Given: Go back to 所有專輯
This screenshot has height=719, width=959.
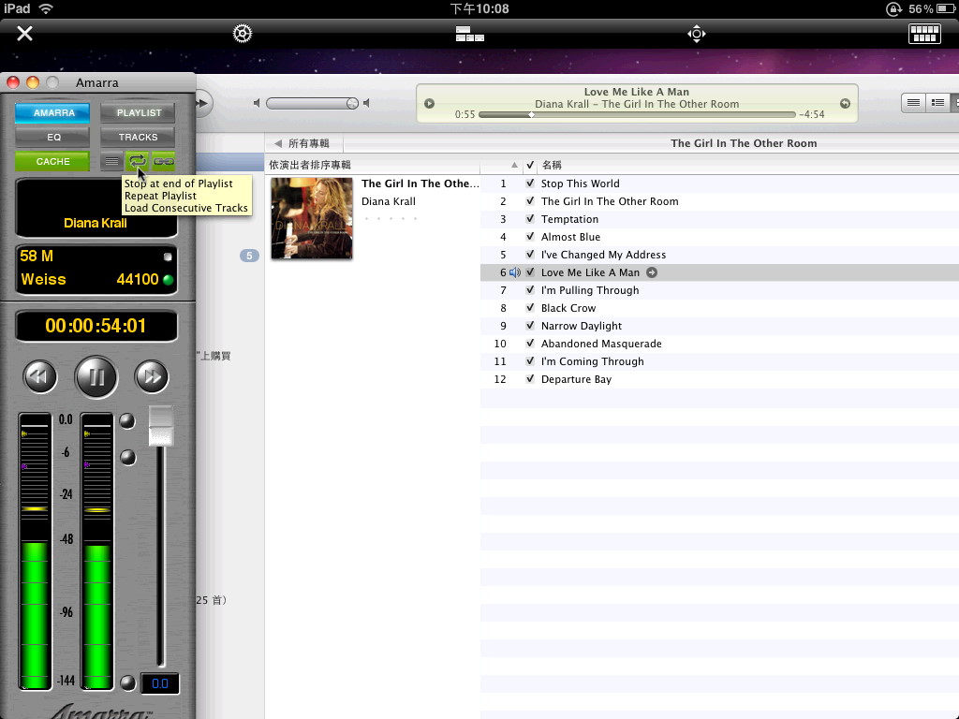Looking at the screenshot, I should point(309,143).
